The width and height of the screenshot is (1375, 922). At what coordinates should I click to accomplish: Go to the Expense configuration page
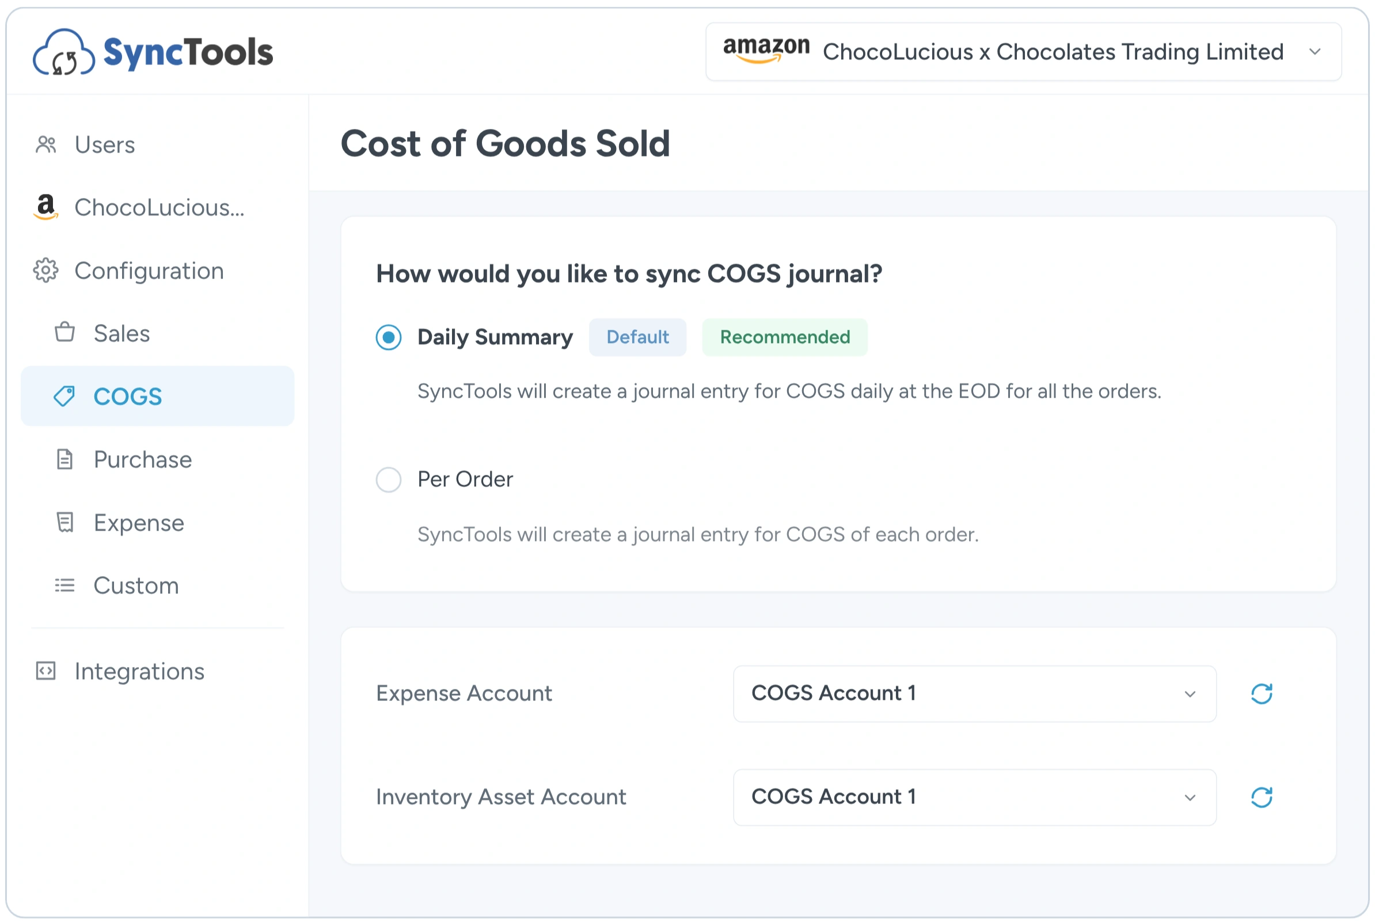[158, 523]
